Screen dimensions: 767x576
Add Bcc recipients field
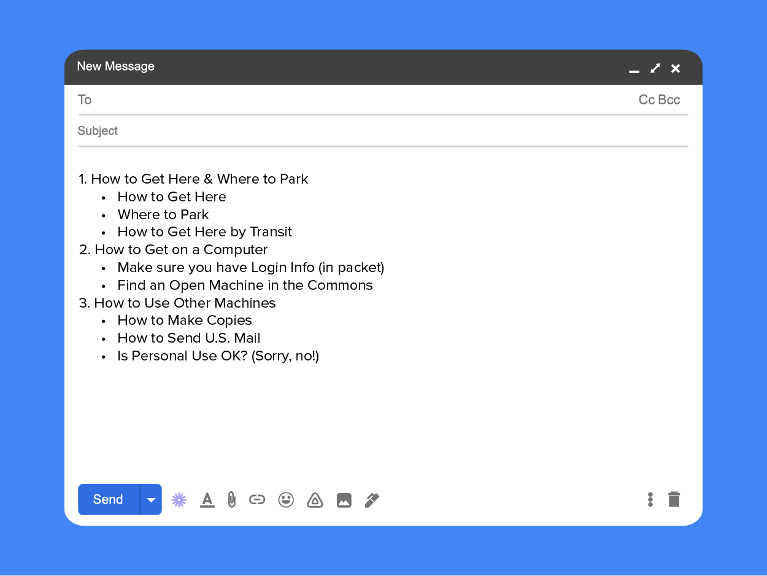(669, 100)
